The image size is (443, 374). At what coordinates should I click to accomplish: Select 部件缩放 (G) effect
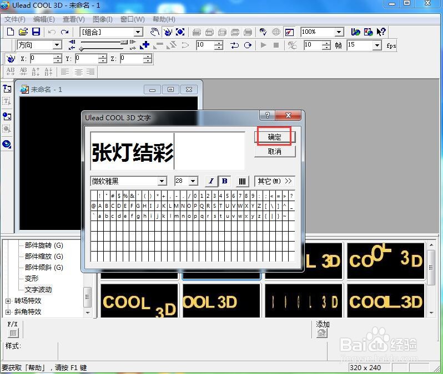[x=44, y=257]
